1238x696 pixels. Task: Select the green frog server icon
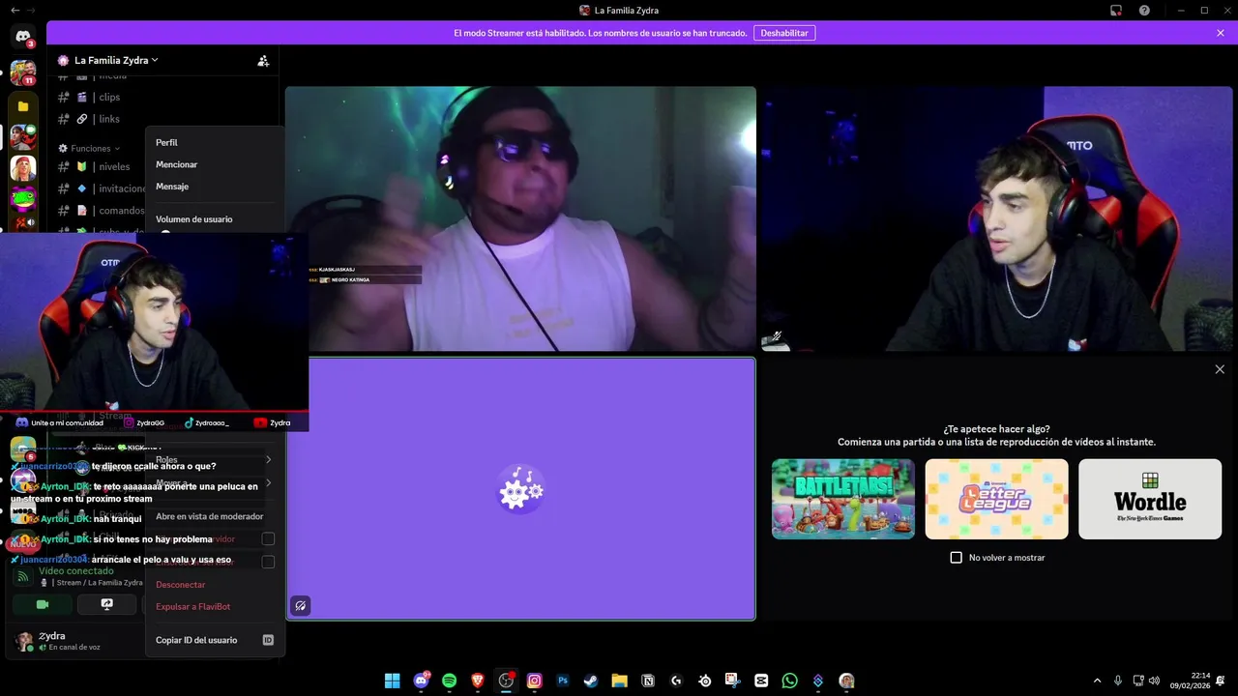click(x=23, y=199)
